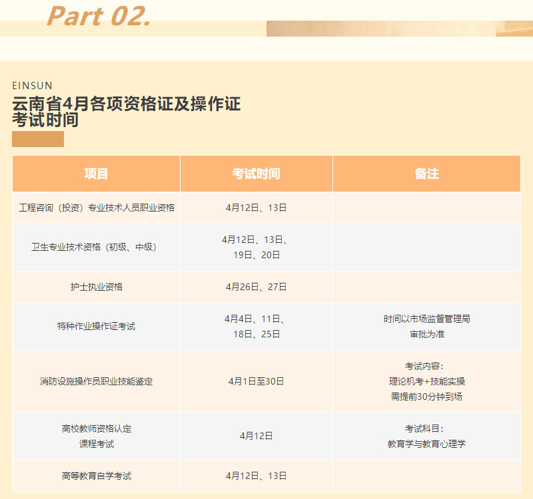This screenshot has width=533, height=499.
Task: Select the 卫生专业技术资格（初级、中级） cell
Action: (x=96, y=247)
